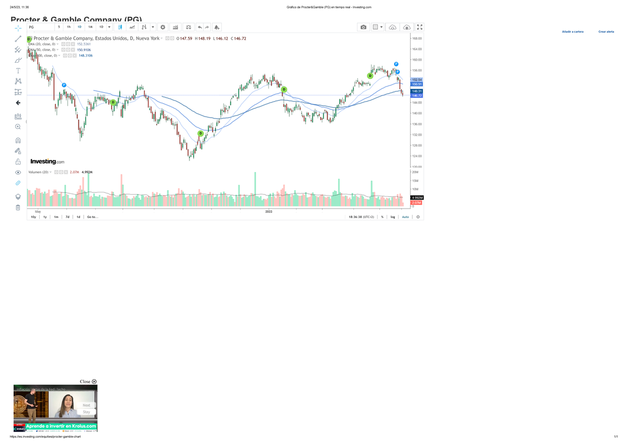Select the trend line drawing tool
This screenshot has width=628, height=444.
click(18, 39)
